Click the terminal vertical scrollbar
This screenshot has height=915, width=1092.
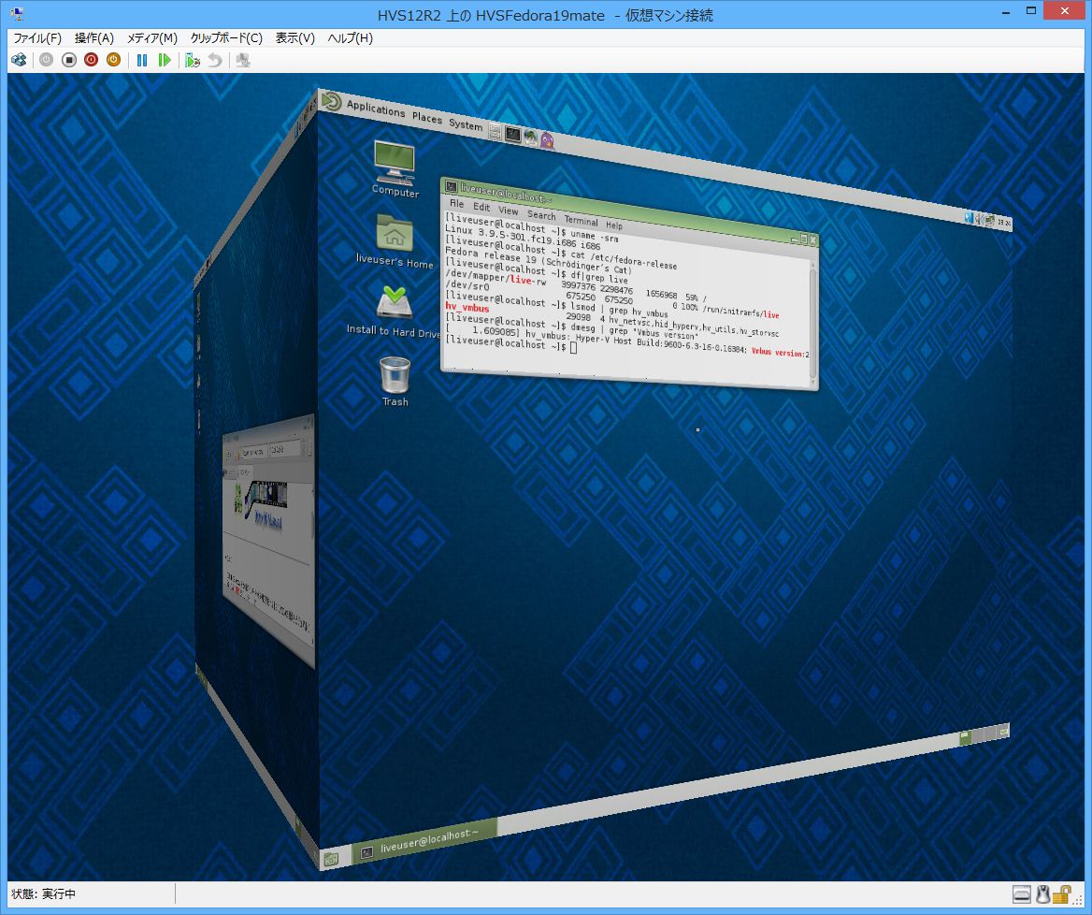(x=812, y=322)
